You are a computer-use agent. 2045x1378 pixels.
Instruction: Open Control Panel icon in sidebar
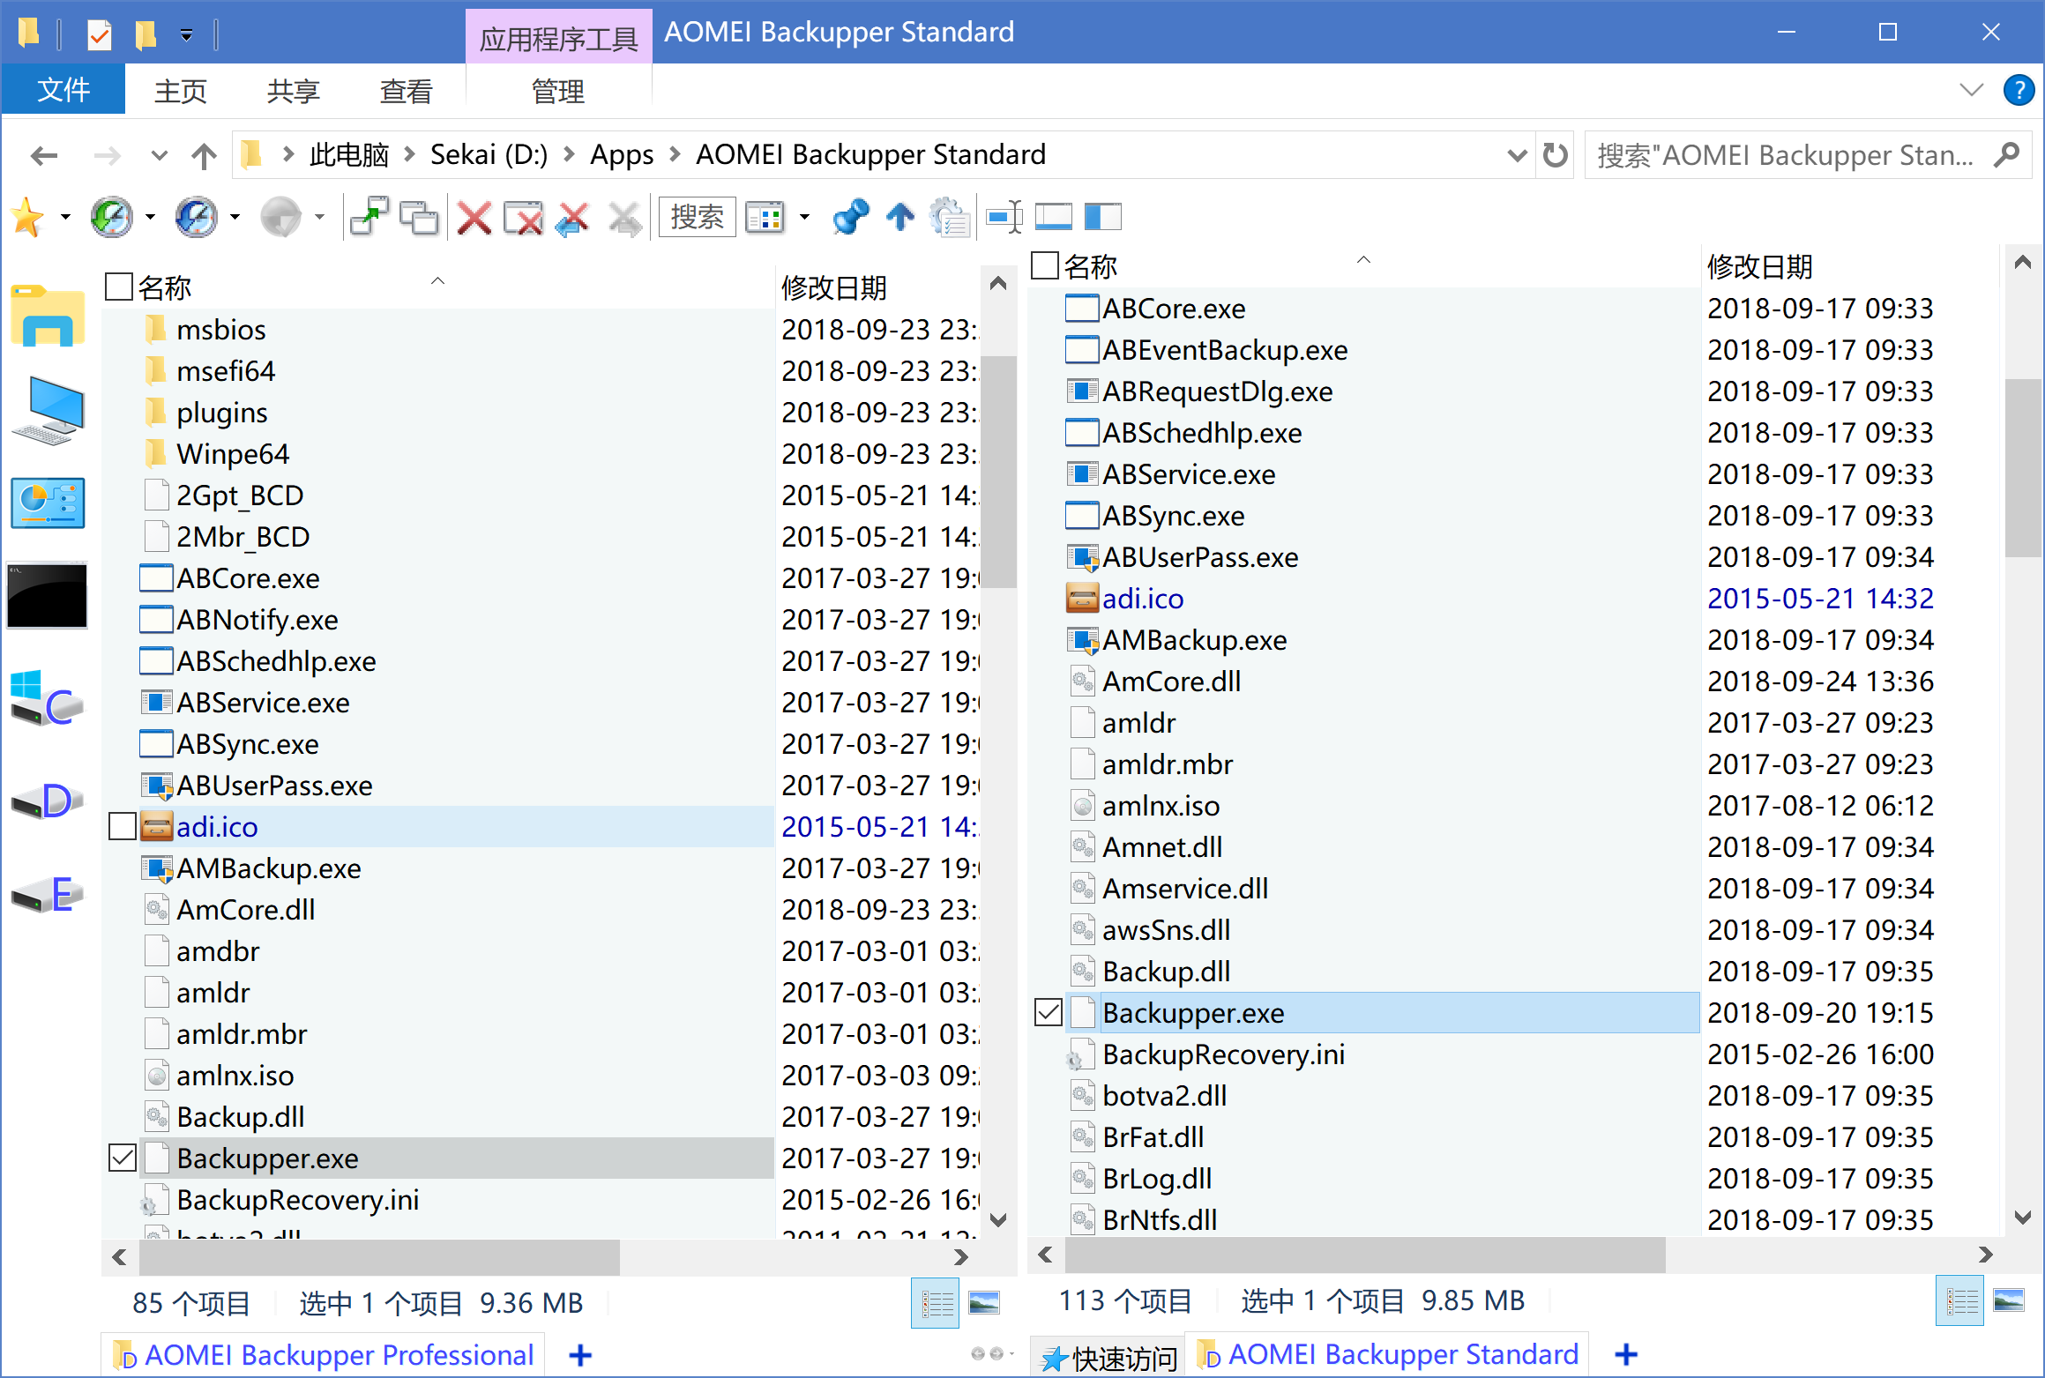point(48,503)
